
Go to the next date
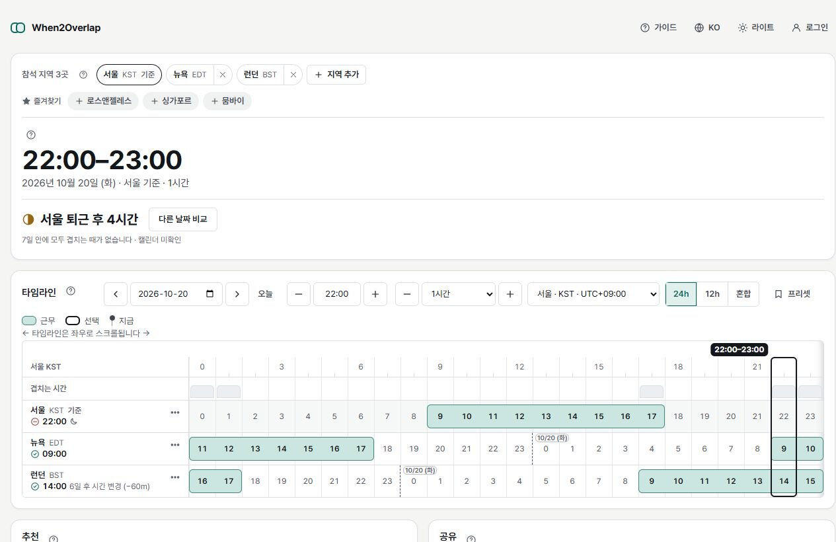237,294
